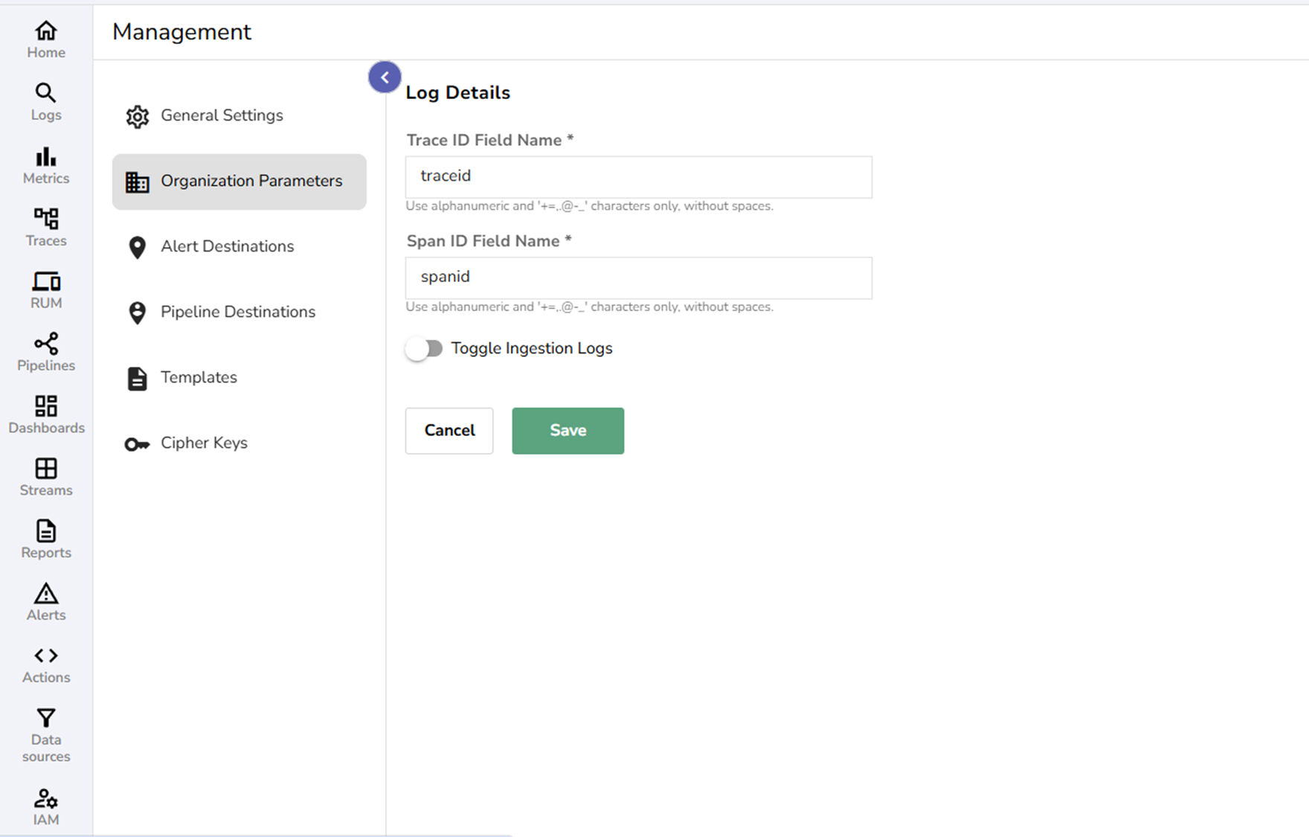Open Traces from the left sidebar
Image resolution: width=1309 pixels, height=837 pixels.
[45, 225]
